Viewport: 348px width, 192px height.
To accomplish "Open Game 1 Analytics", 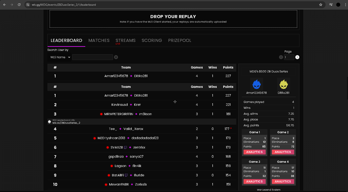I will tap(254, 152).
